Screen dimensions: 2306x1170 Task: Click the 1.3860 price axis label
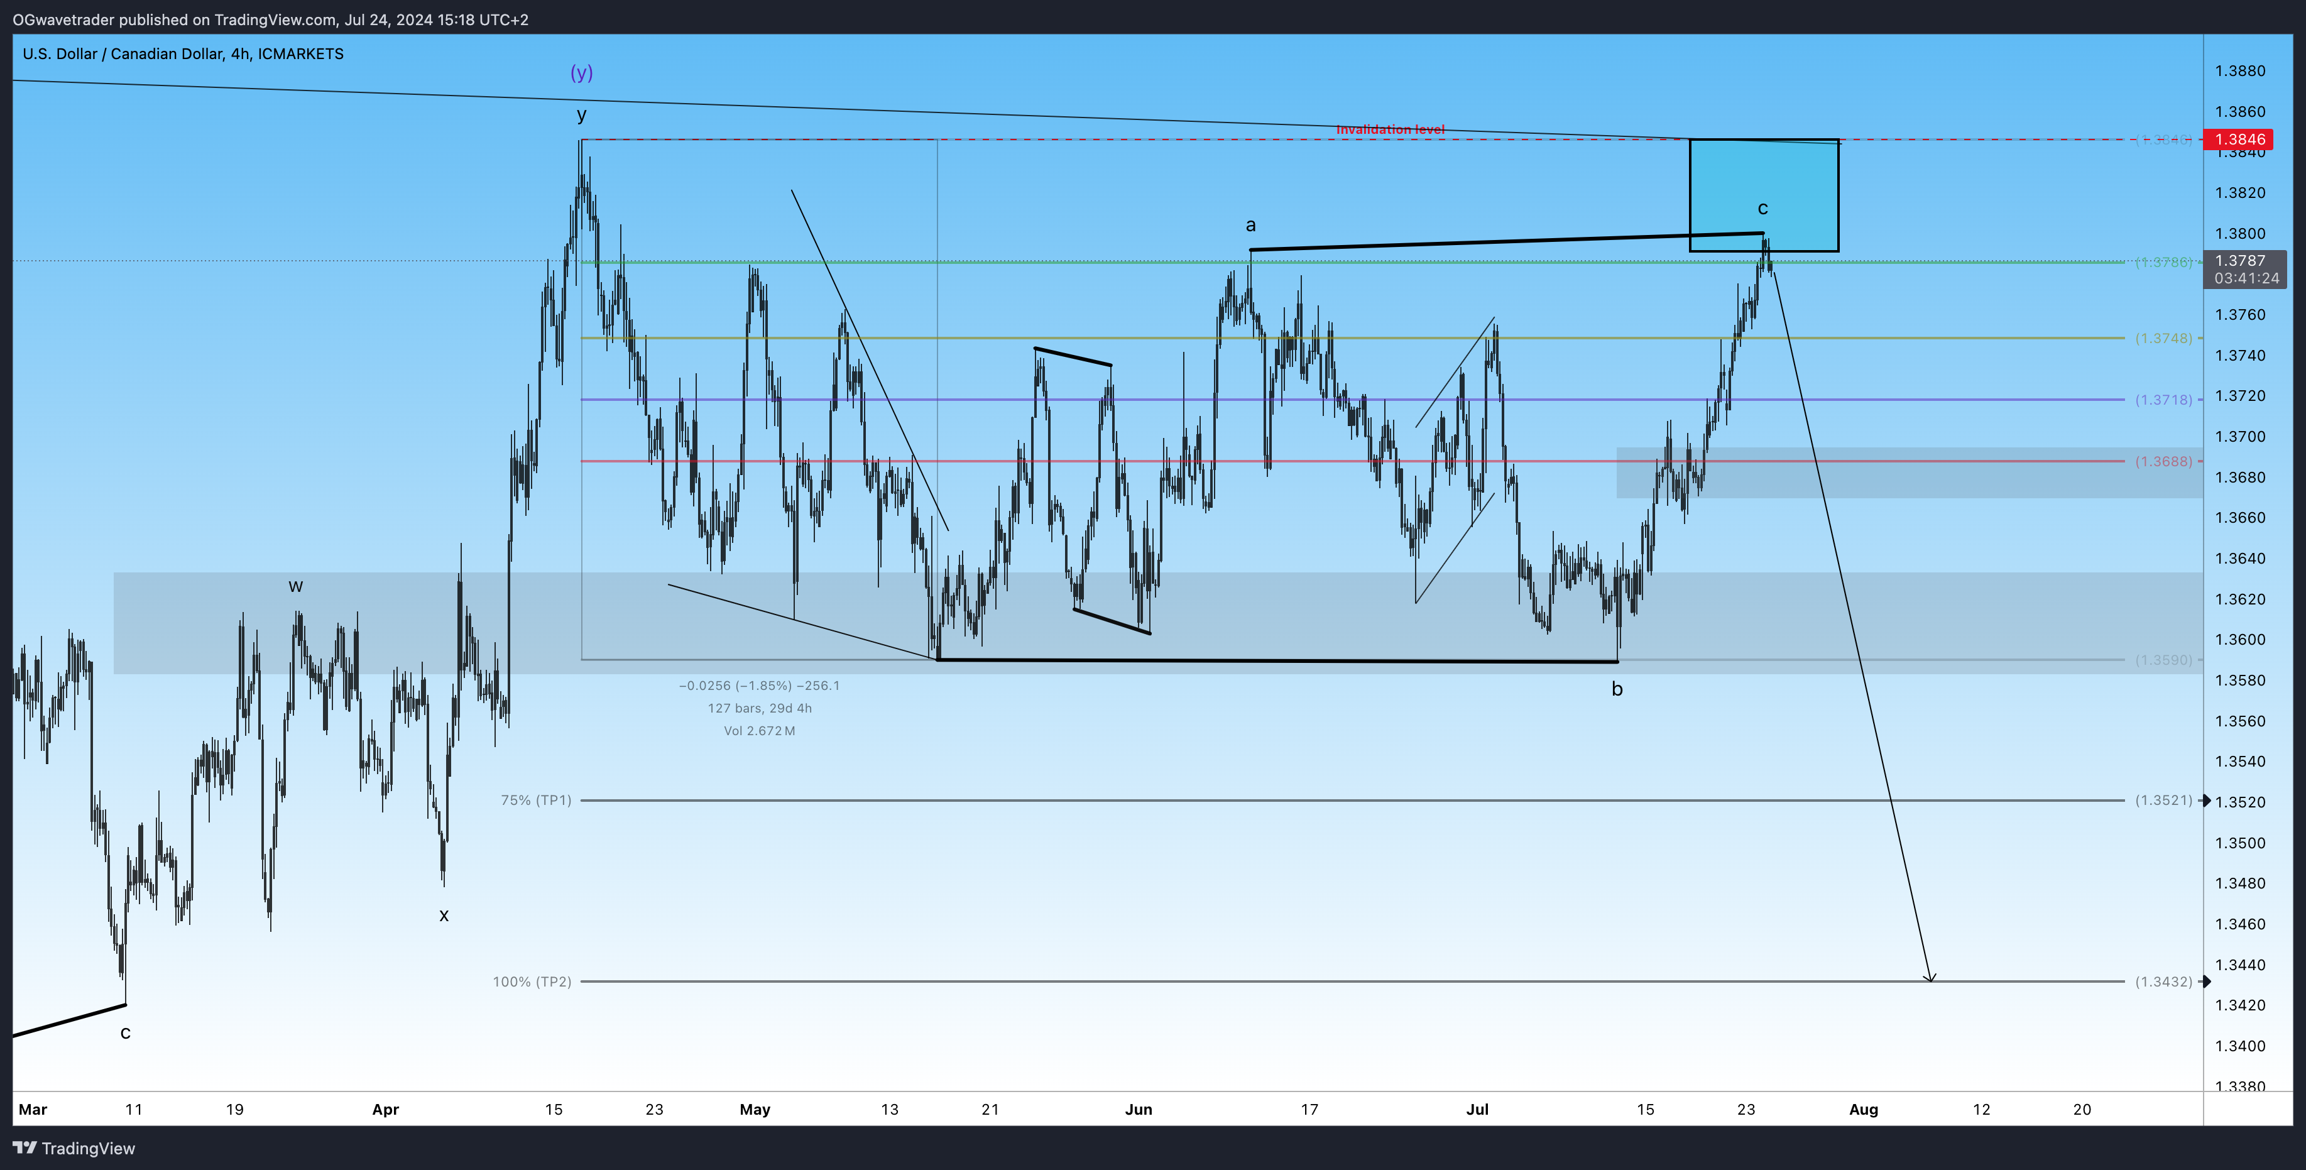pyautogui.click(x=2240, y=112)
